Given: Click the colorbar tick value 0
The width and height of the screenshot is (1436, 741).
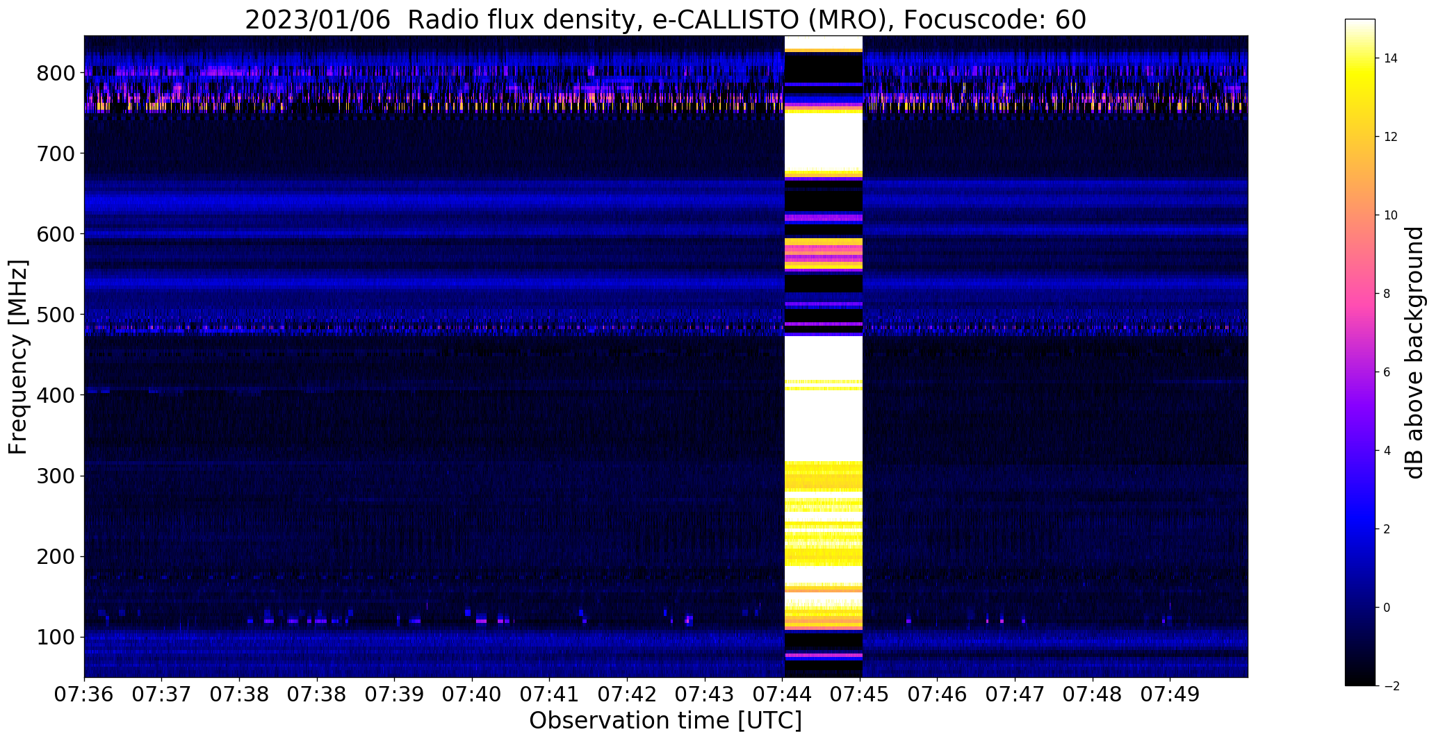Looking at the screenshot, I should (x=1387, y=608).
